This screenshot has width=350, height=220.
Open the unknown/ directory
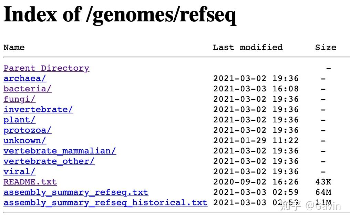[x=25, y=140]
